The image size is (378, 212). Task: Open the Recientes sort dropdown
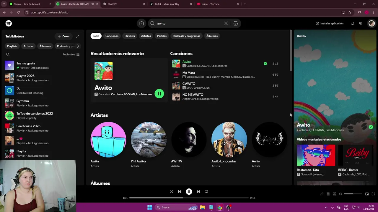tap(71, 54)
